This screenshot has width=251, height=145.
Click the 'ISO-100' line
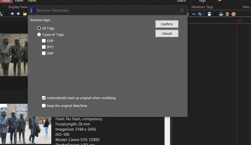coord(62,134)
